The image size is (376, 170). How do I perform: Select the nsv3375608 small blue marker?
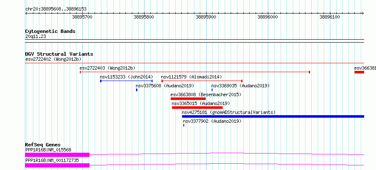pos(137,90)
